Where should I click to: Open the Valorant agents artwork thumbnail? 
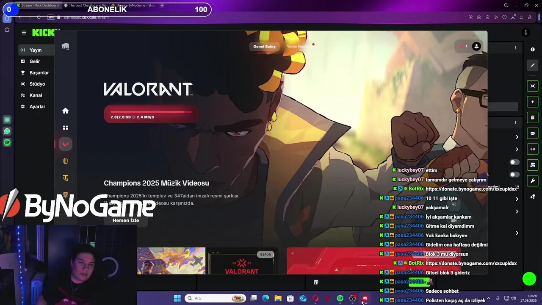[x=171, y=261]
